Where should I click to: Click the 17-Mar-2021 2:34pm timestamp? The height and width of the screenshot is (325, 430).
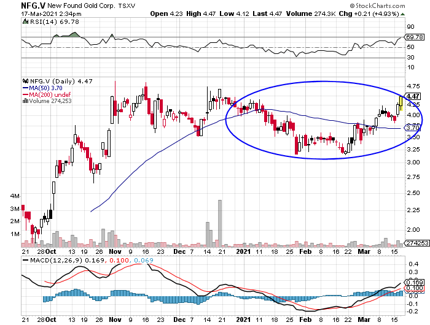51,13
